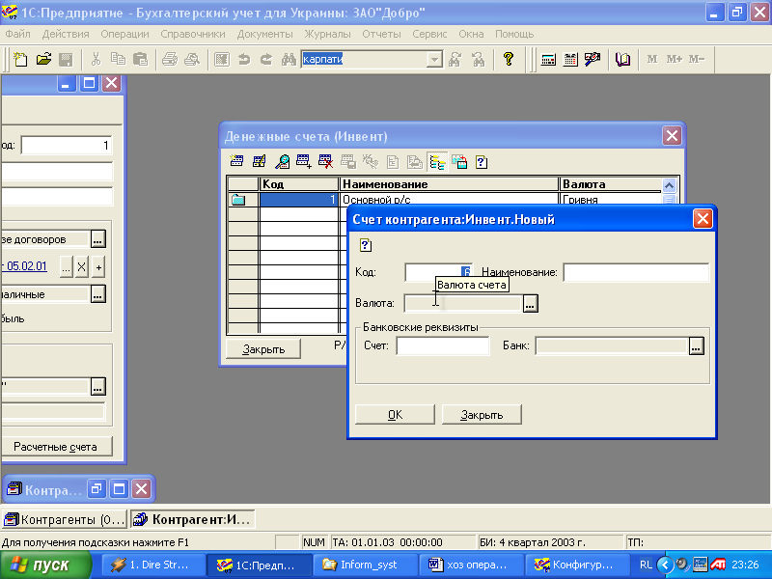Image resolution: width=772 pixels, height=579 pixels.
Task: Click the 05.02.01 link
Action: point(27,266)
